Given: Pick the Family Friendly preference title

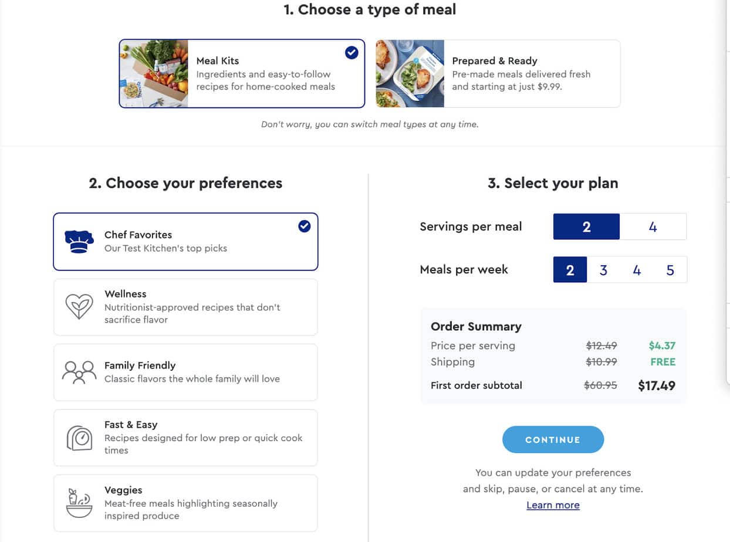Looking at the screenshot, I should tap(140, 365).
